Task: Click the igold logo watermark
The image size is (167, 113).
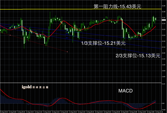Action: (35, 87)
